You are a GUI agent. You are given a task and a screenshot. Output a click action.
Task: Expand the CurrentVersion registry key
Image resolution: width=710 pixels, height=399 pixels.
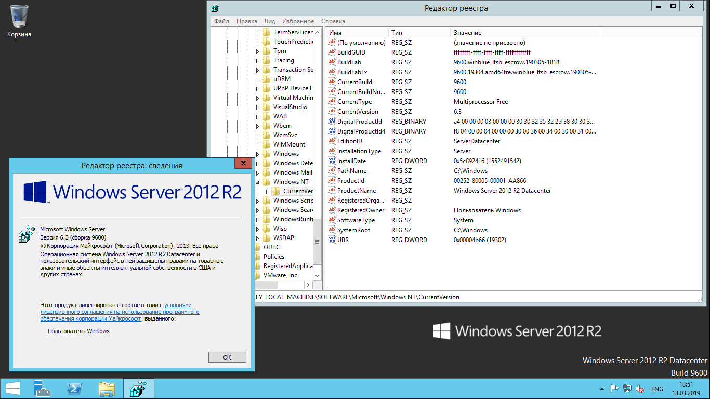267,191
